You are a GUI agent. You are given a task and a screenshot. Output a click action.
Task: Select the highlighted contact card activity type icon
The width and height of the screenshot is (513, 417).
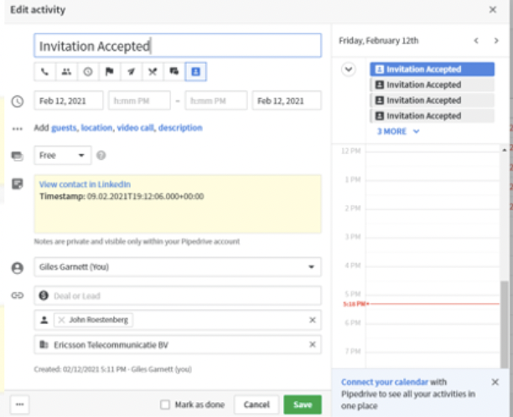[x=195, y=71]
